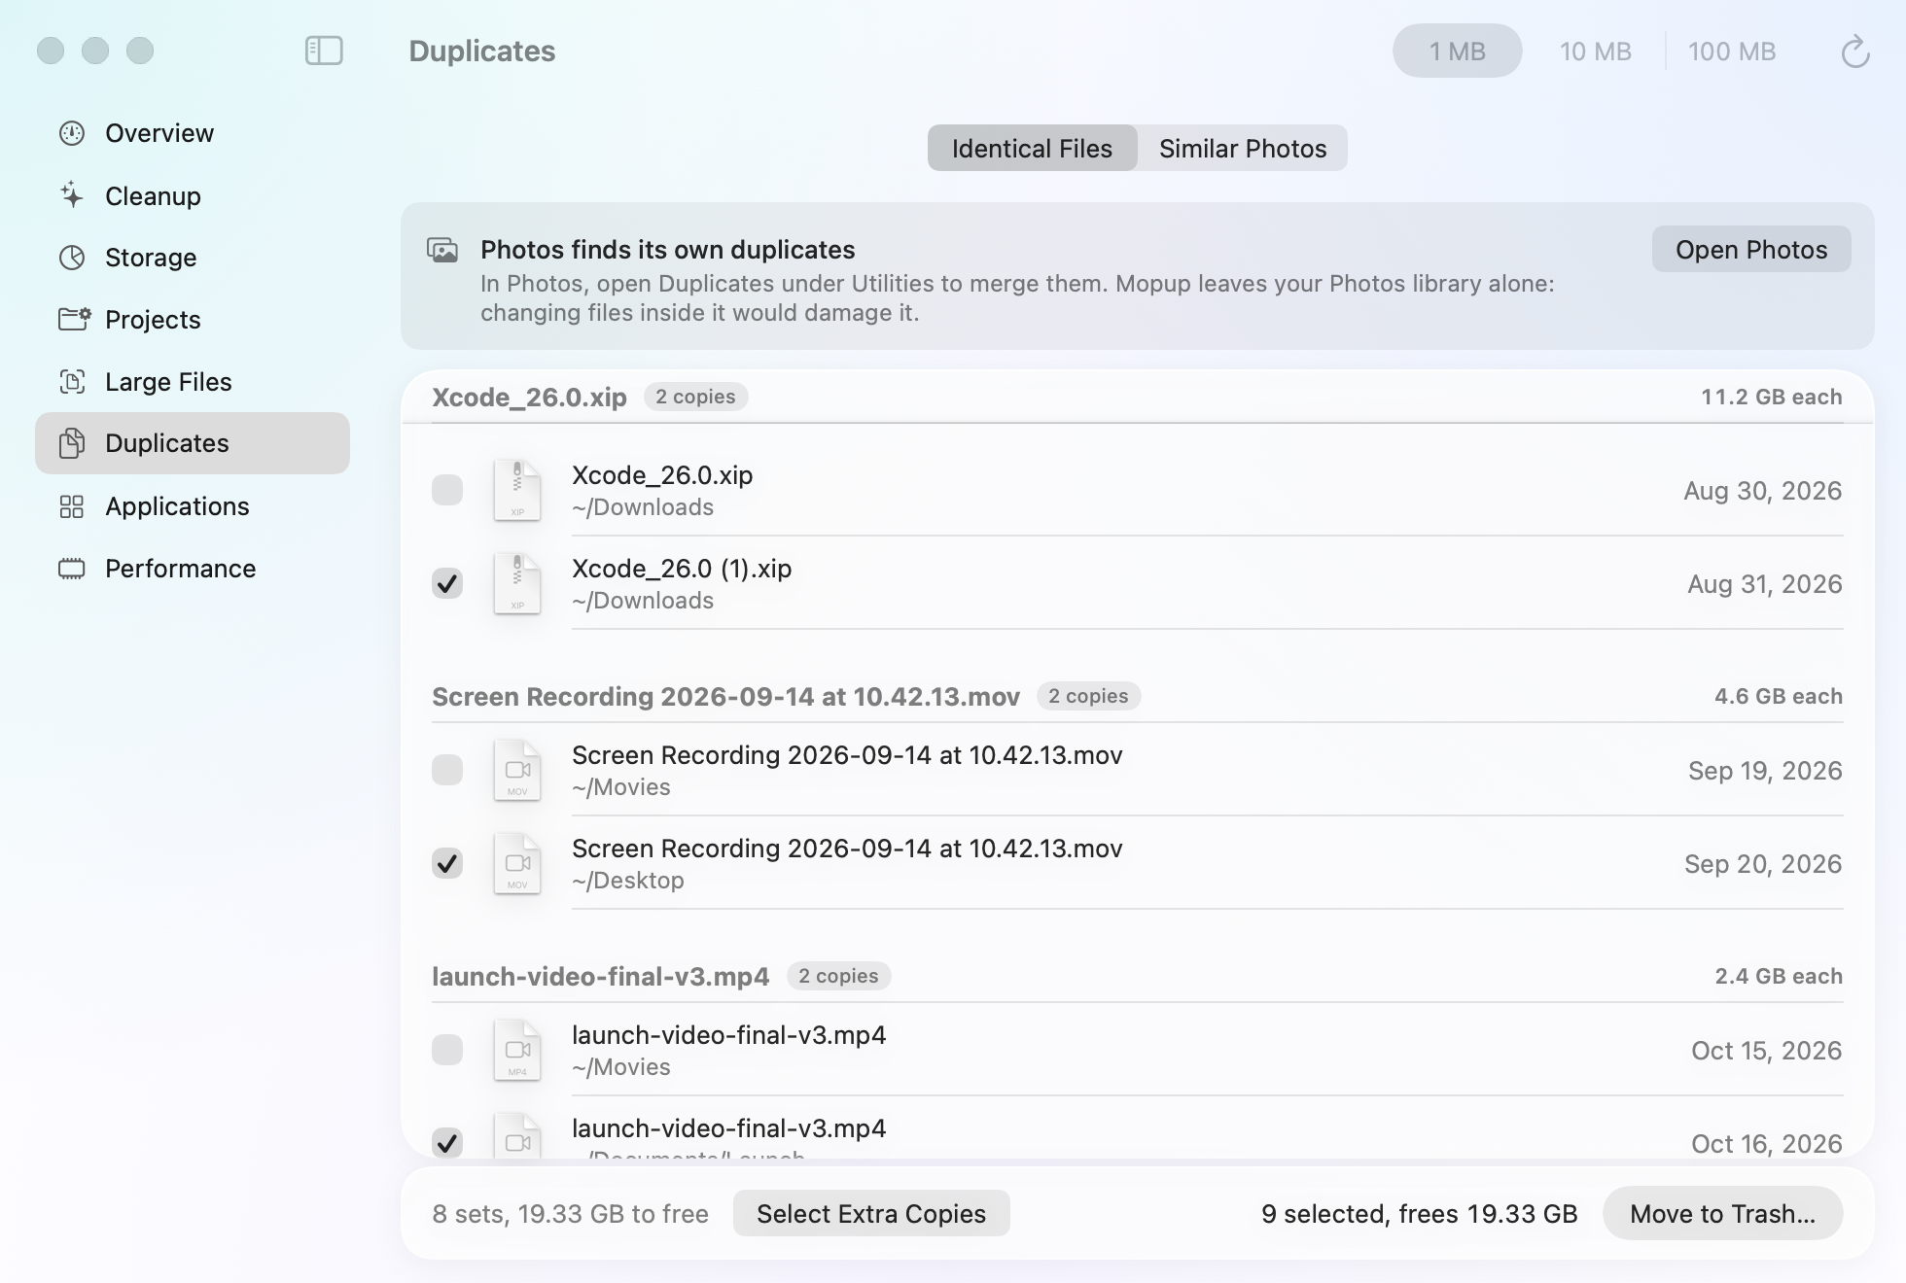The width and height of the screenshot is (1906, 1283).
Task: Click the Xcode_26.0.xip group header
Action: point(1137,397)
